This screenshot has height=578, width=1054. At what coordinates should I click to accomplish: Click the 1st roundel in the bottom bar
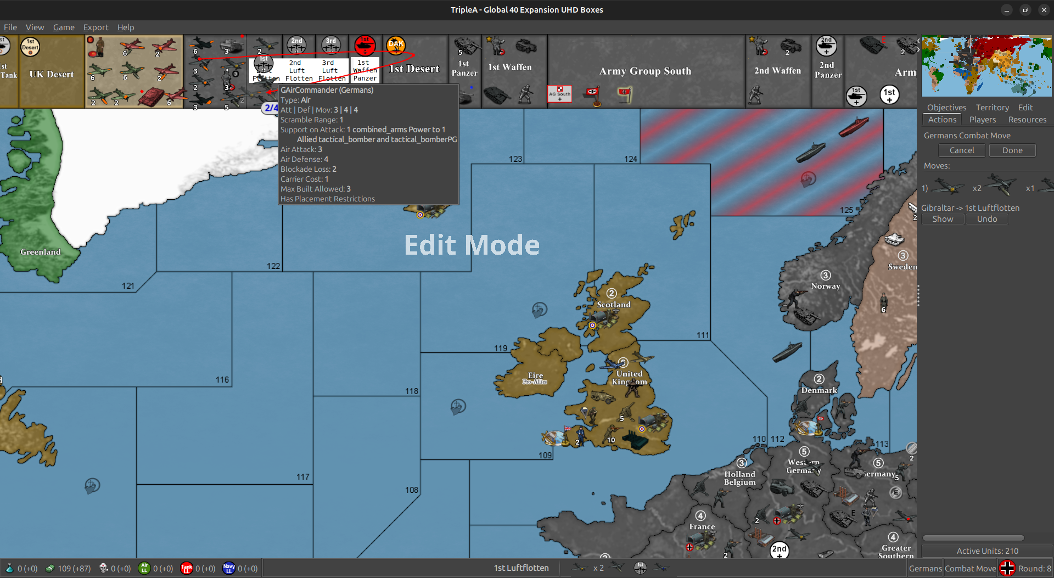640,568
